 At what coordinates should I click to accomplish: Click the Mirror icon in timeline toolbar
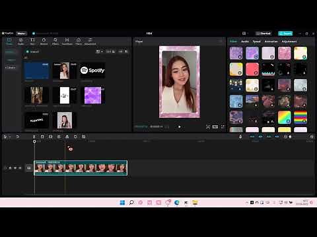pos(67,137)
